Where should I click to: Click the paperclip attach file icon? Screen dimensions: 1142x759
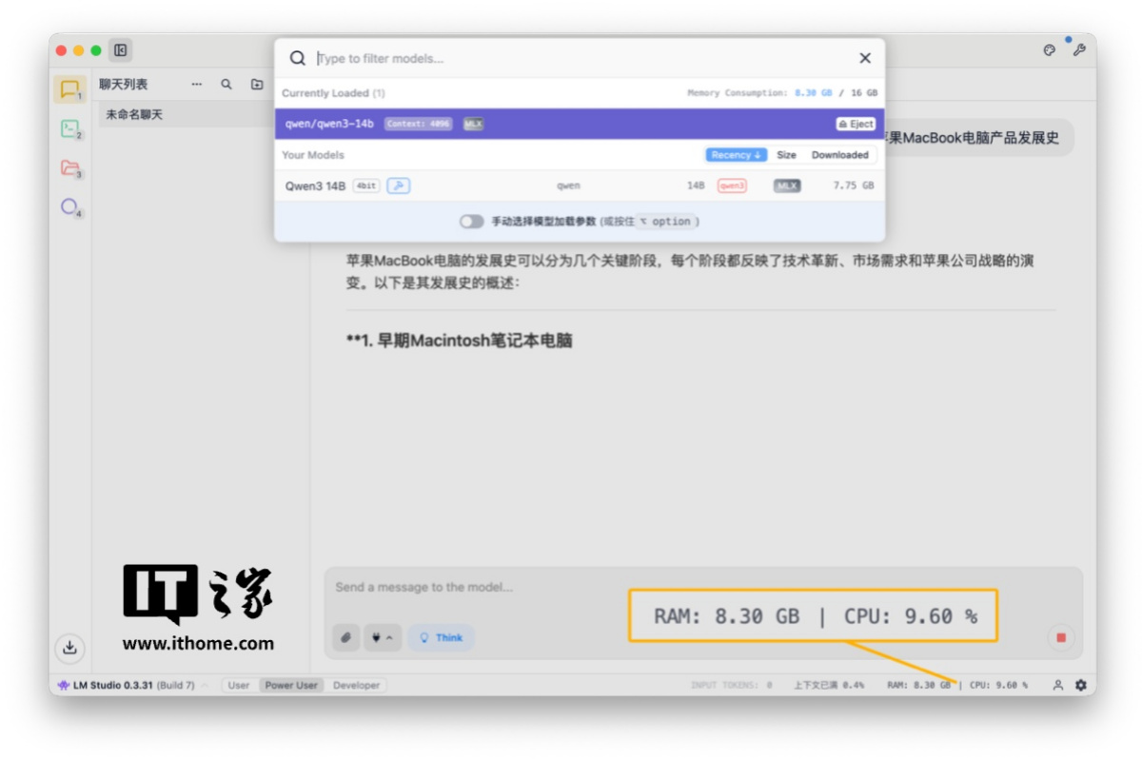coord(346,637)
